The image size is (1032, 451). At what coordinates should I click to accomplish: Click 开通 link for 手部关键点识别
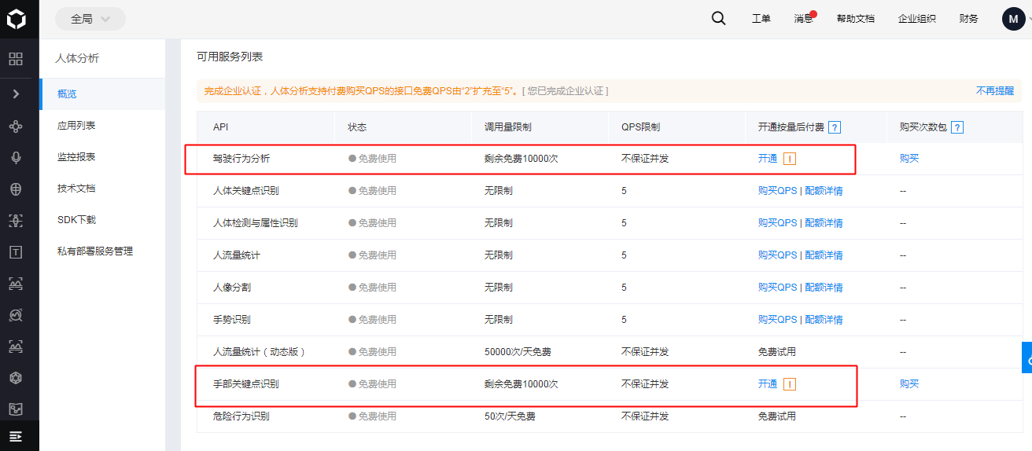click(767, 384)
